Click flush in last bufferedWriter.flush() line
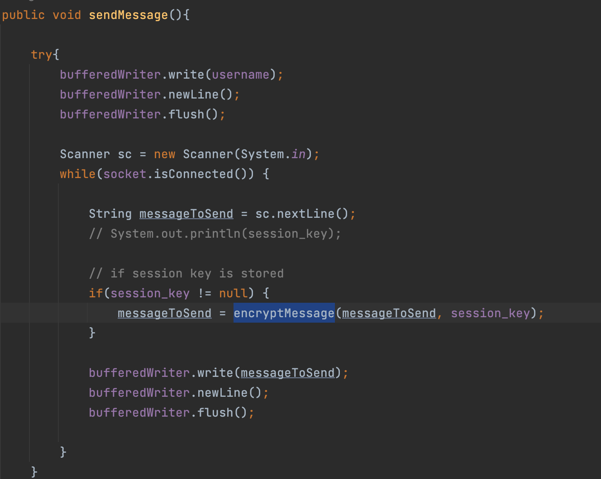This screenshot has height=479, width=601. pos(215,413)
